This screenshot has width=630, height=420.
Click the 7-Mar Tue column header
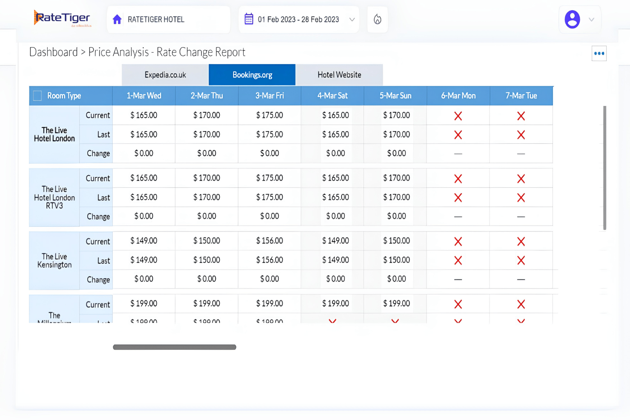(521, 96)
